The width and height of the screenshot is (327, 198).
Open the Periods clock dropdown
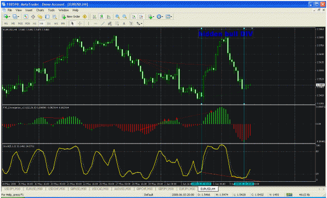point(160,17)
